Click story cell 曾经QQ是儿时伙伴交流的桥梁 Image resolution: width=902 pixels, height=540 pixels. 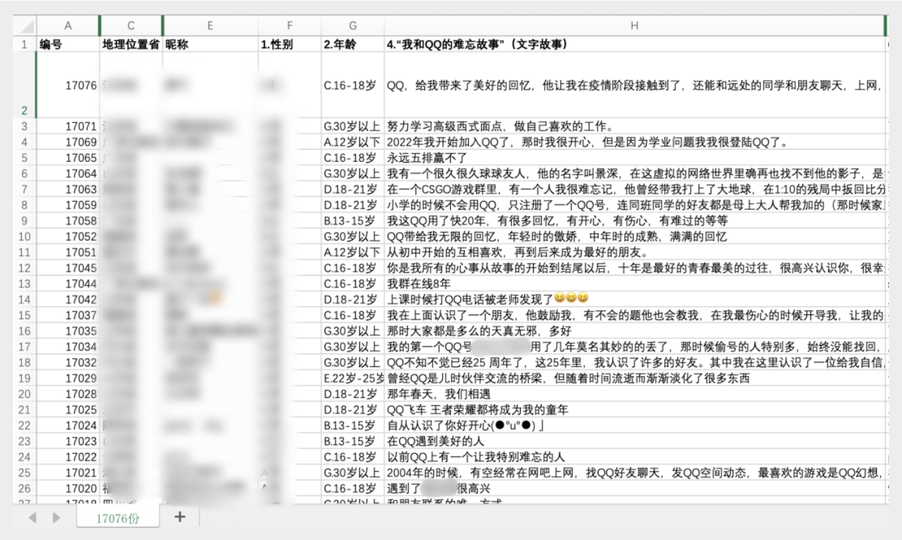pos(634,378)
